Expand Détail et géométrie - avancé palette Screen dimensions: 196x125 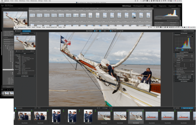[184, 78]
